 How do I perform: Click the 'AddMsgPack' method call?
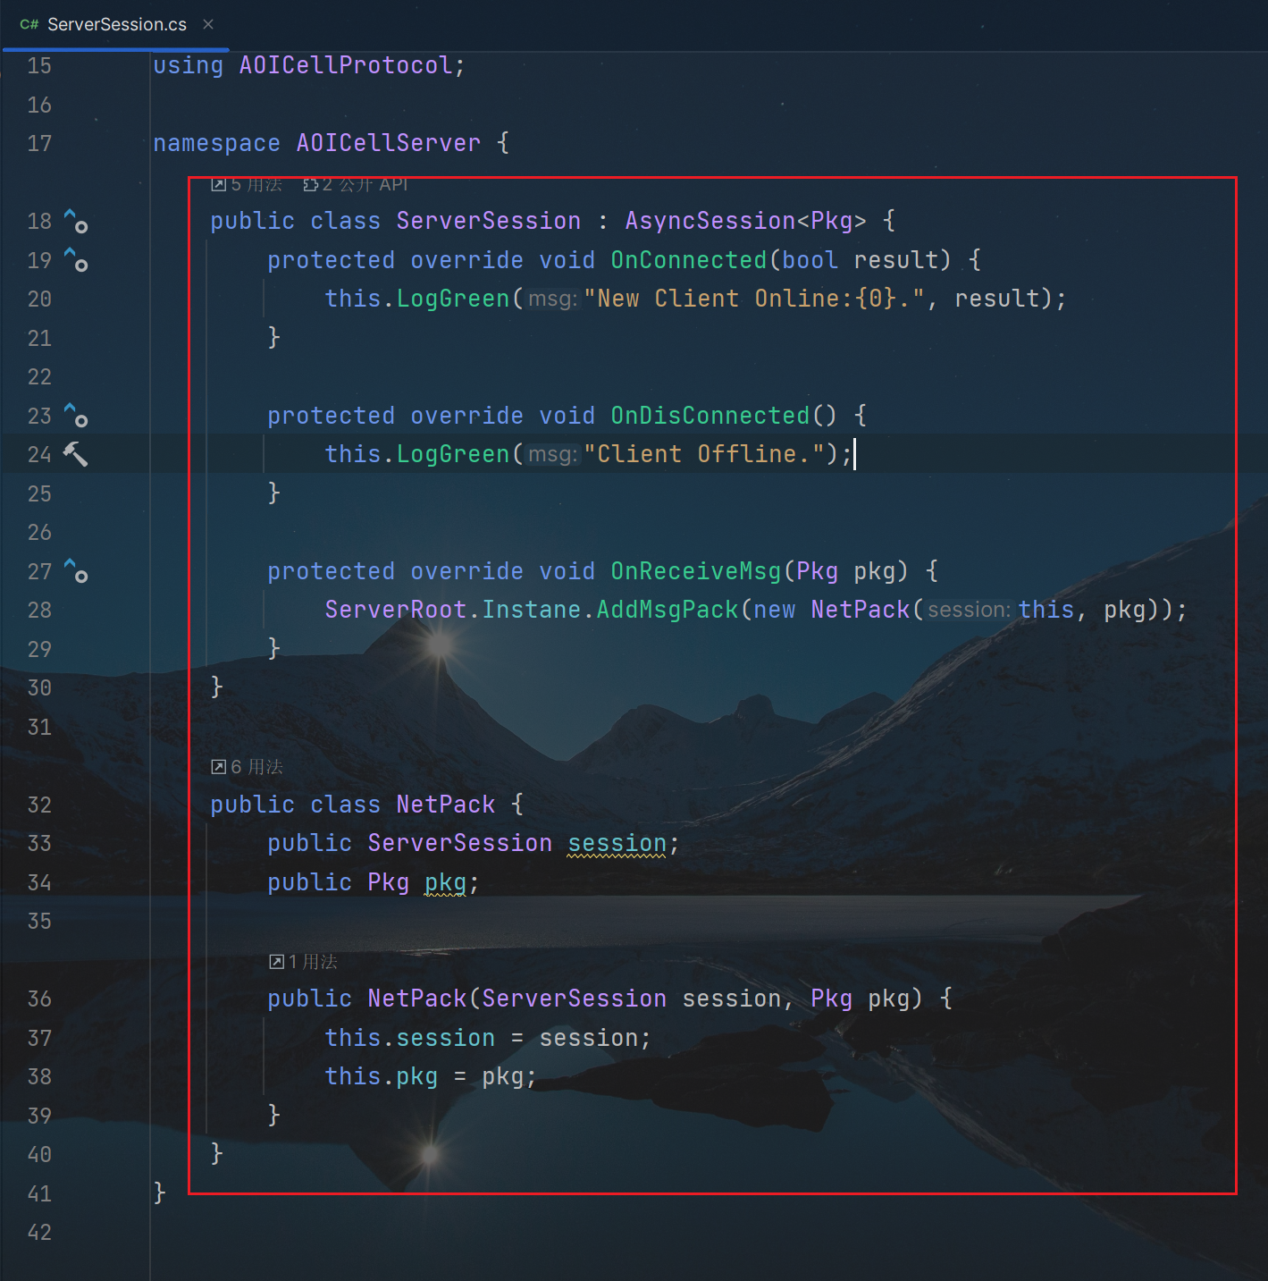668,610
